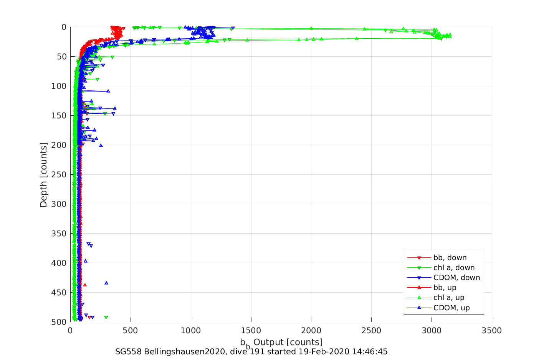The height and width of the screenshot is (362, 544).
Task: Click y-axis tick label 400
Action: tap(59, 263)
